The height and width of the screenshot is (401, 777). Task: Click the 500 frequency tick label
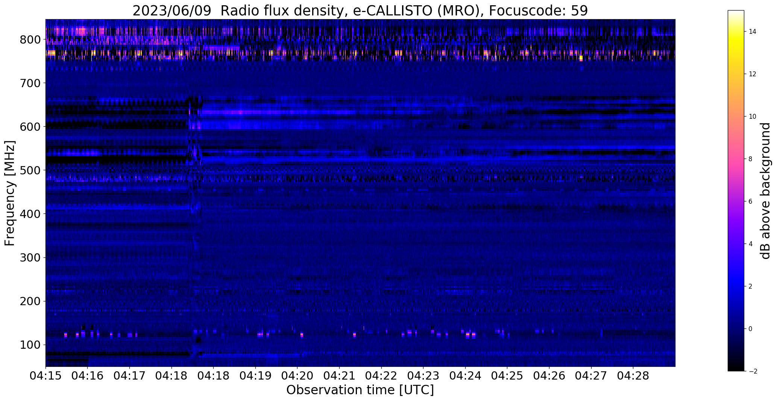(30, 170)
